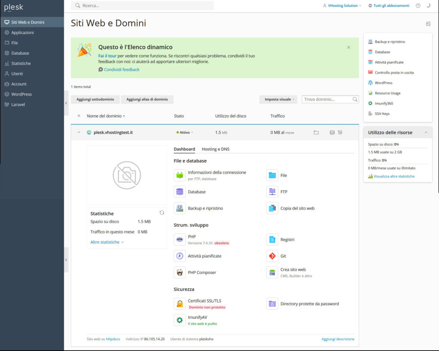Open Crea sito web icon
This screenshot has height=351, width=439.
tap(272, 272)
